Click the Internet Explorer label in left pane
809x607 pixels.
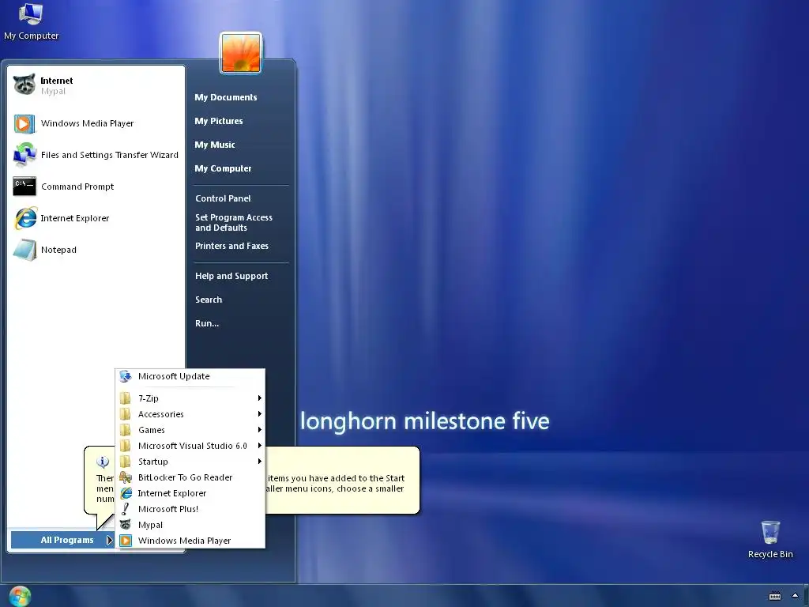coord(75,218)
